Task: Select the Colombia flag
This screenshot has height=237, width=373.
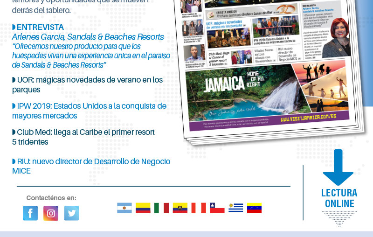Action: [143, 208]
